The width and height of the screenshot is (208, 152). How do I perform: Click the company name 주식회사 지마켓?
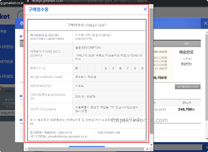[x=86, y=77]
